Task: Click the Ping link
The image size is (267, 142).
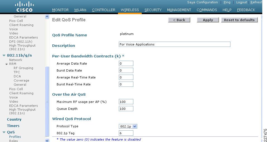Action: (x=227, y=2)
